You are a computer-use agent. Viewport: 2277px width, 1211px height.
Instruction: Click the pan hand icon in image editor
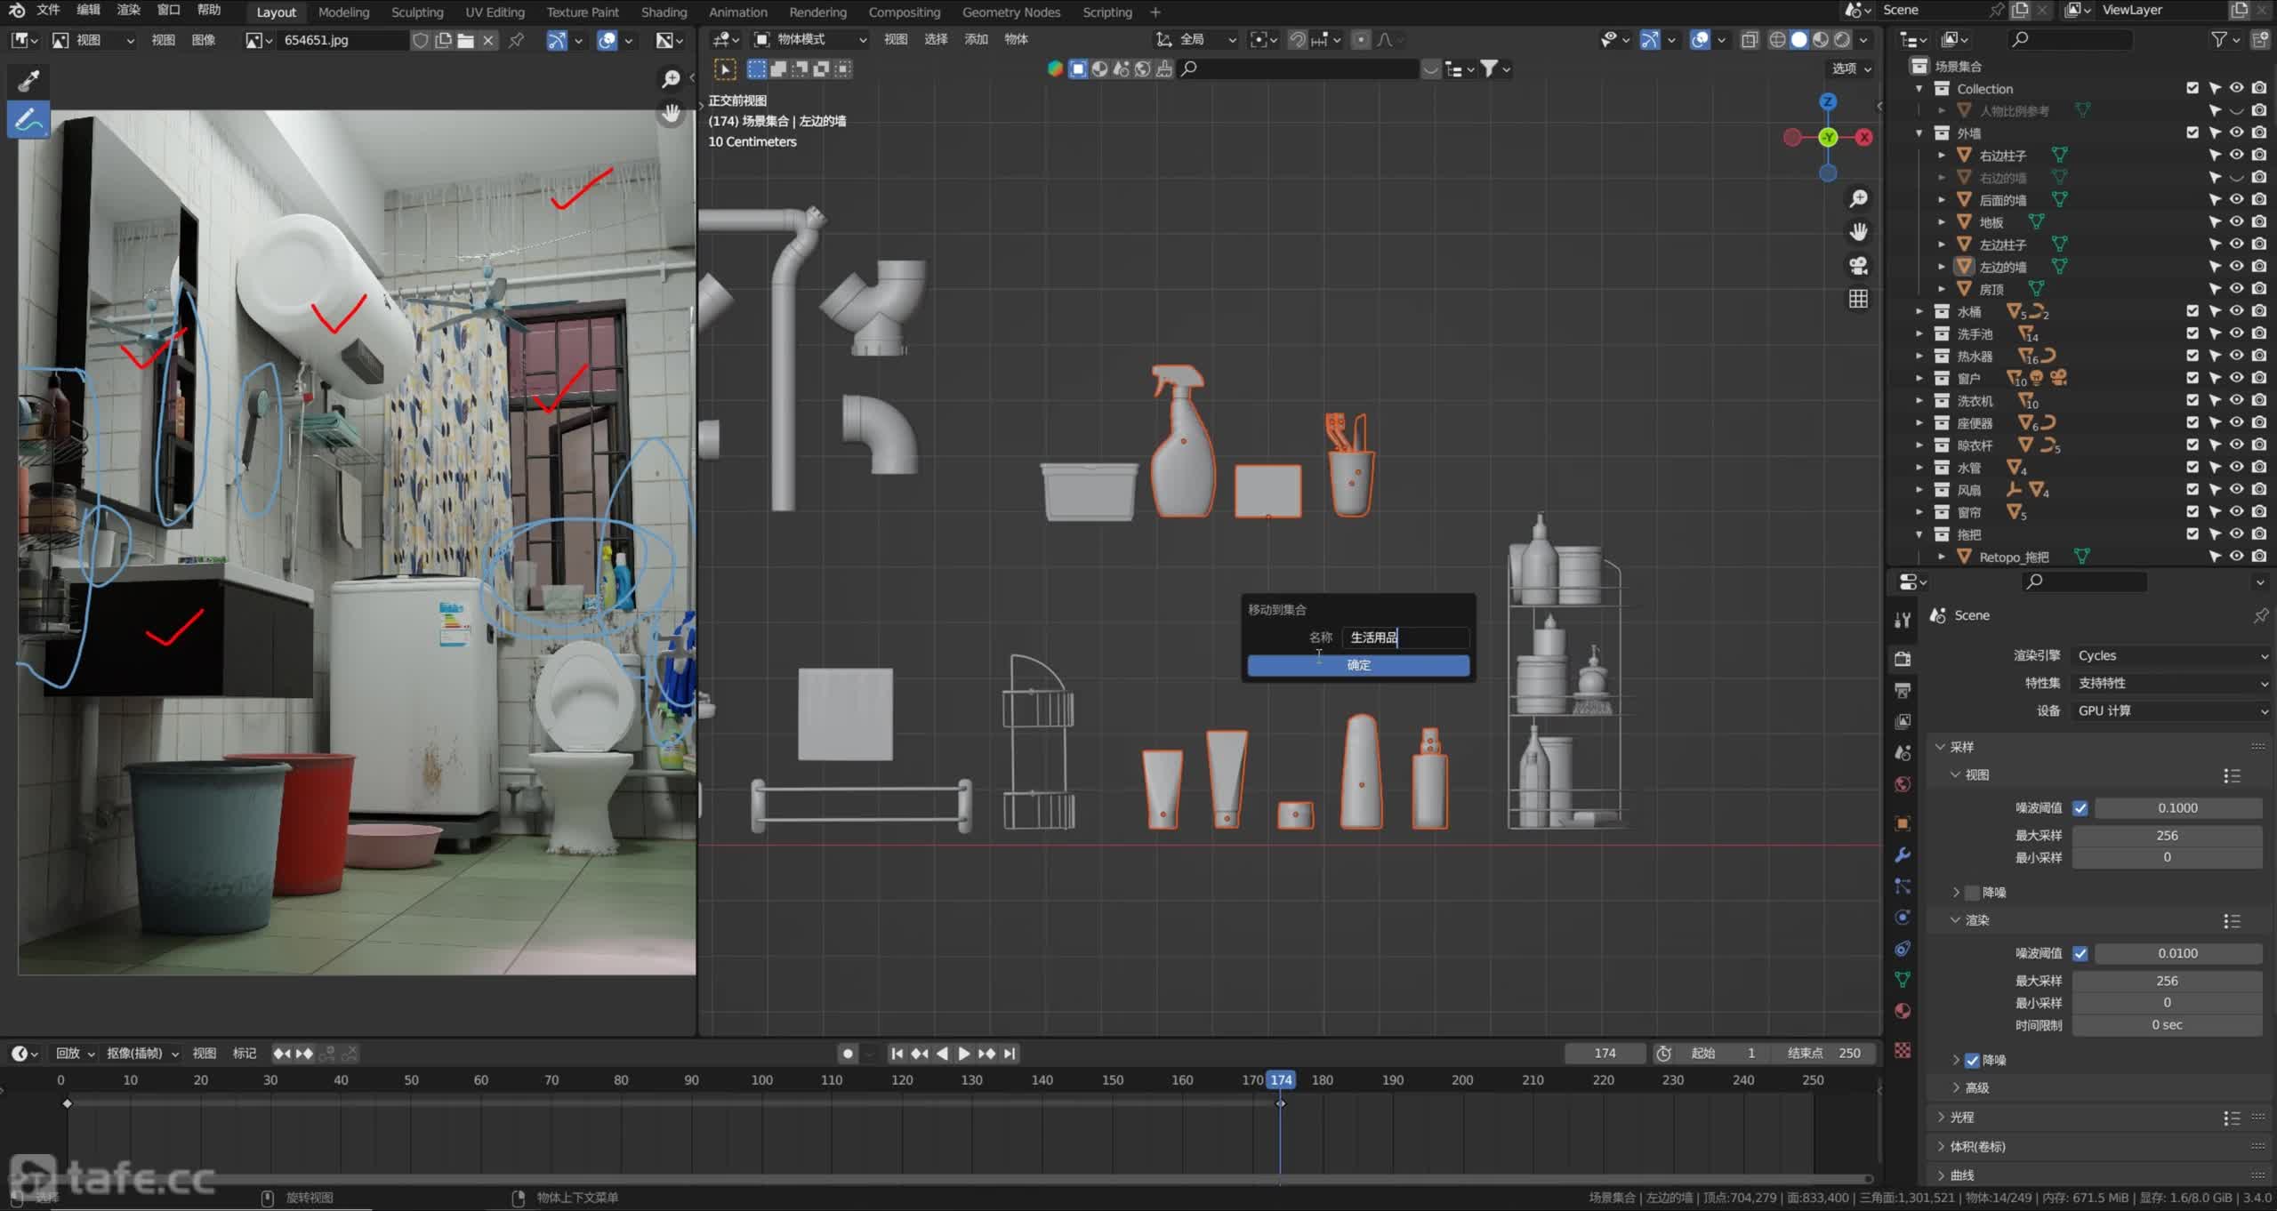(x=672, y=113)
